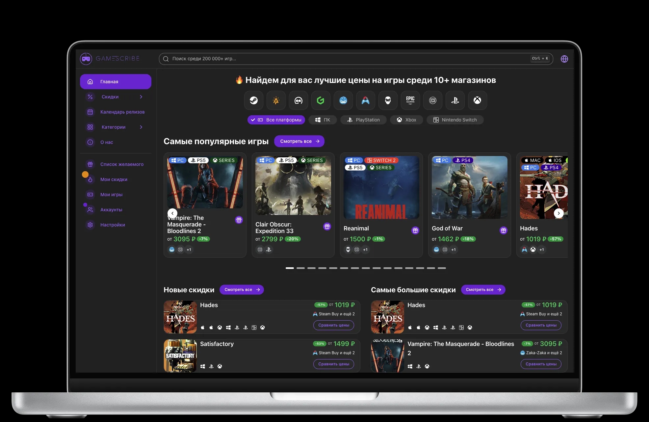Enable the PlayStation platform filter
Viewport: 649px width, 422px height.
coord(363,120)
